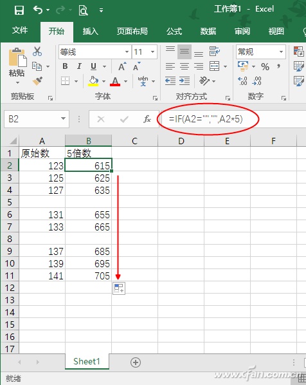Click the new sheet plus button
The image size is (306, 385).
coord(136,362)
